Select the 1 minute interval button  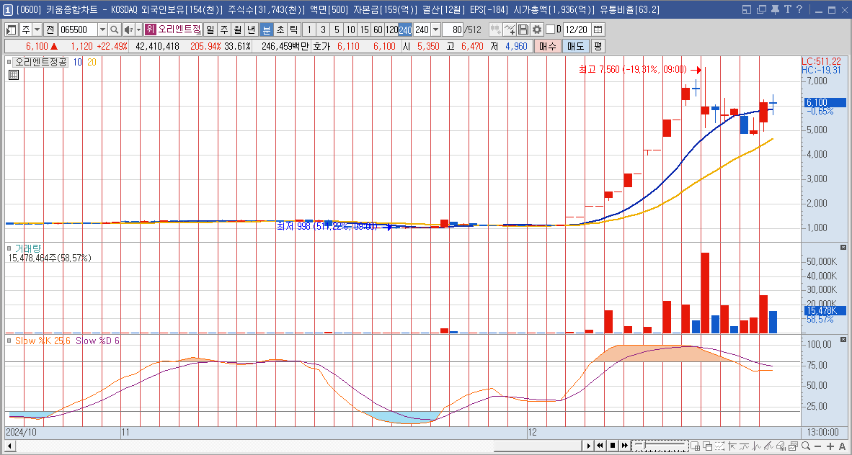coord(310,30)
